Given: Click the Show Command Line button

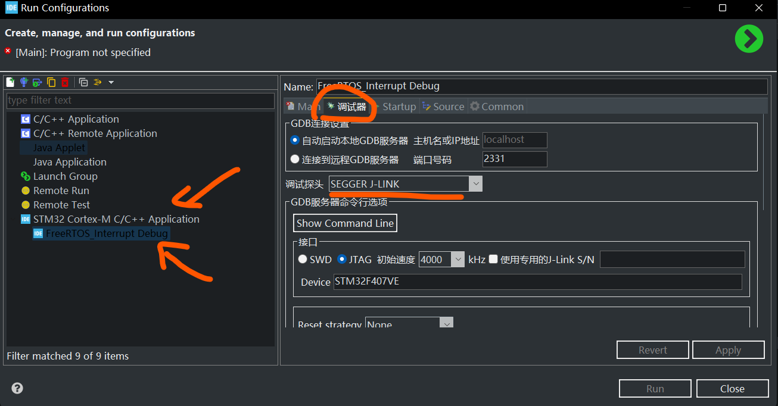Looking at the screenshot, I should click(345, 223).
